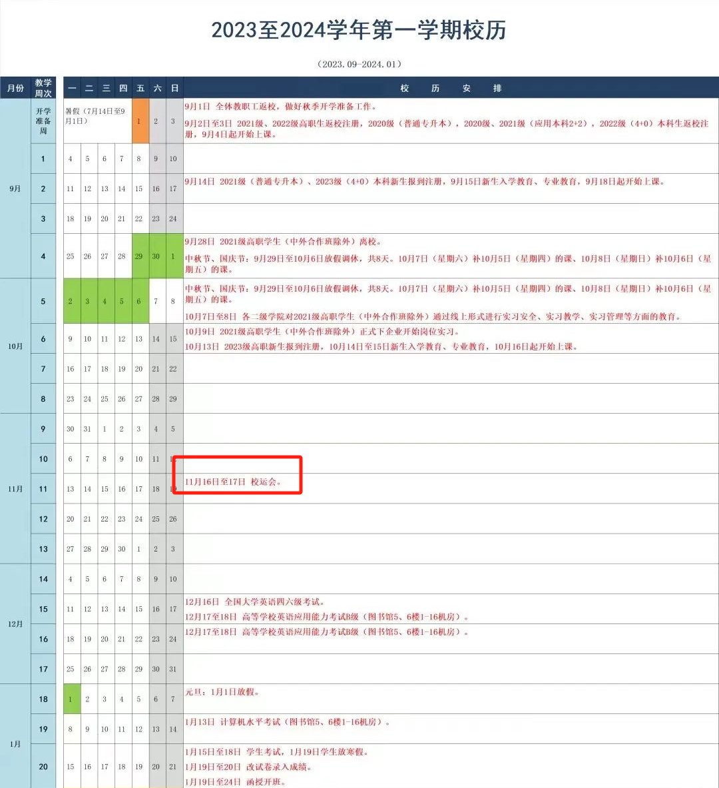Image resolution: width=719 pixels, height=788 pixels.
Task: Click the 1月13日 计算机水平考试 note
Action: tap(288, 722)
